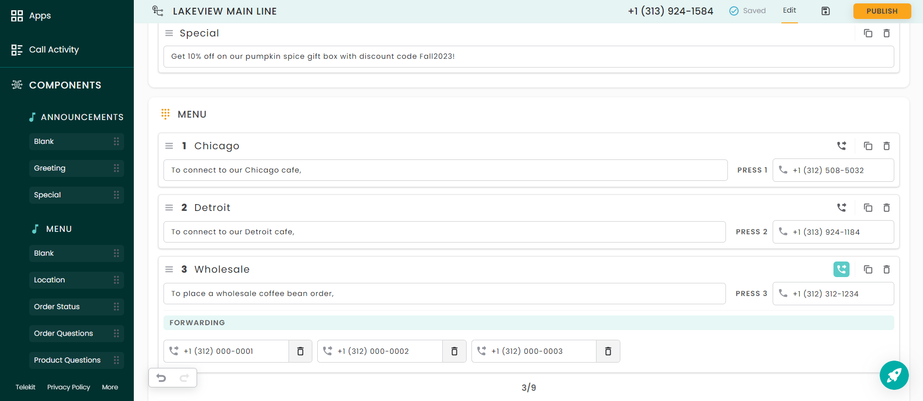Grab the drag handle on Product Questions component

(116, 360)
